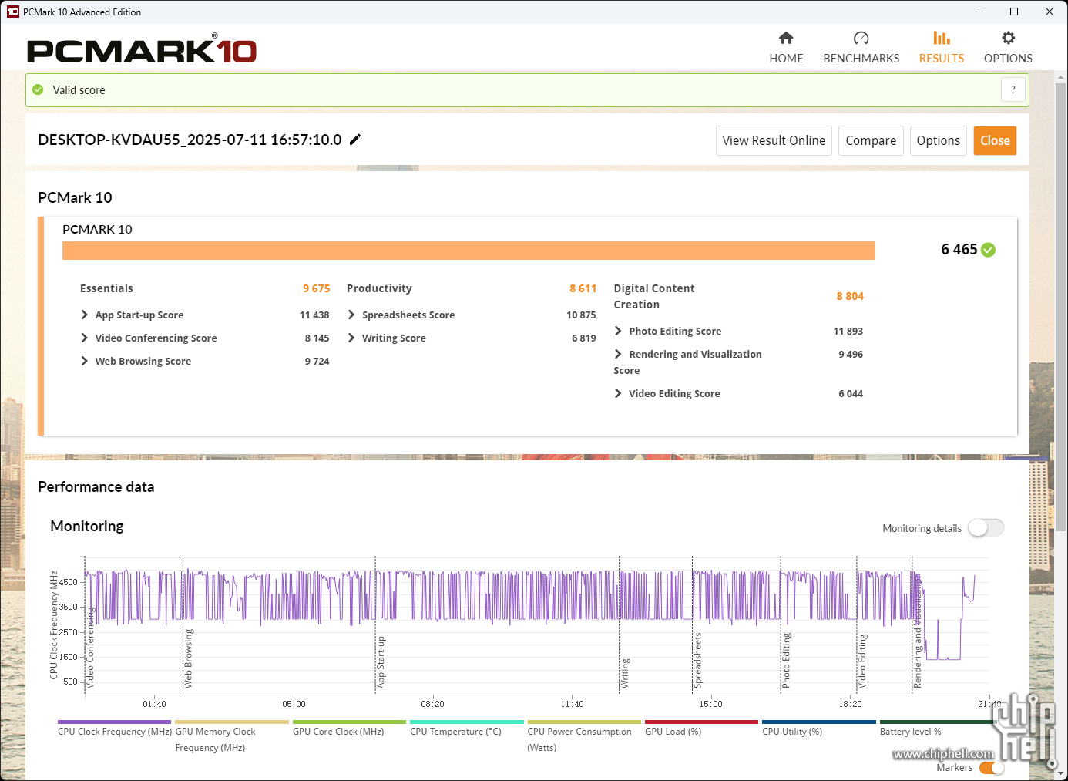Click View Result Online button

774,140
